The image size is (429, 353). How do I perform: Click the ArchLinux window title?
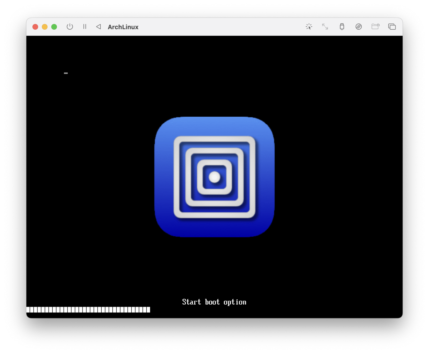pyautogui.click(x=123, y=27)
